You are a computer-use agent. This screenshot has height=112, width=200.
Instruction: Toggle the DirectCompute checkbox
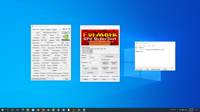(53, 73)
